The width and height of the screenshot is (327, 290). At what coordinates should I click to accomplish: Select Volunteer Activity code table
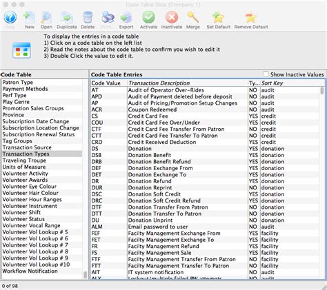point(42,174)
